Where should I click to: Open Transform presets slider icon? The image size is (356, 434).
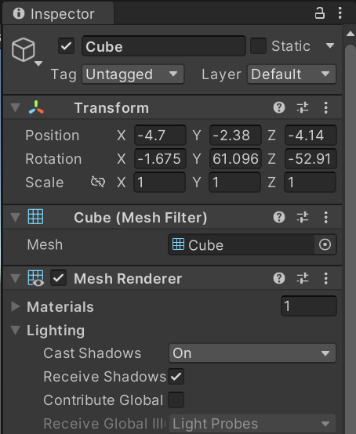point(303,107)
